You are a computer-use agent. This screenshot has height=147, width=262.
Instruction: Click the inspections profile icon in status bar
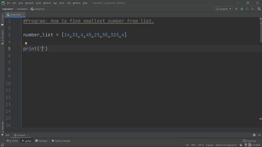pyautogui.click(x=246, y=145)
